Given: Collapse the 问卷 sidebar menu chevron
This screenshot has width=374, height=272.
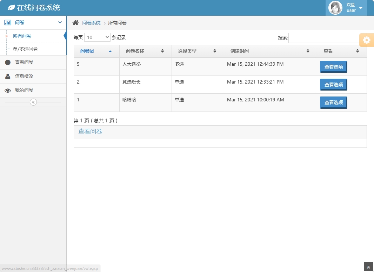Looking at the screenshot, I should [x=60, y=22].
